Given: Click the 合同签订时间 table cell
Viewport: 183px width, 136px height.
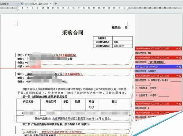Looking at the screenshot, I should tap(103, 46).
